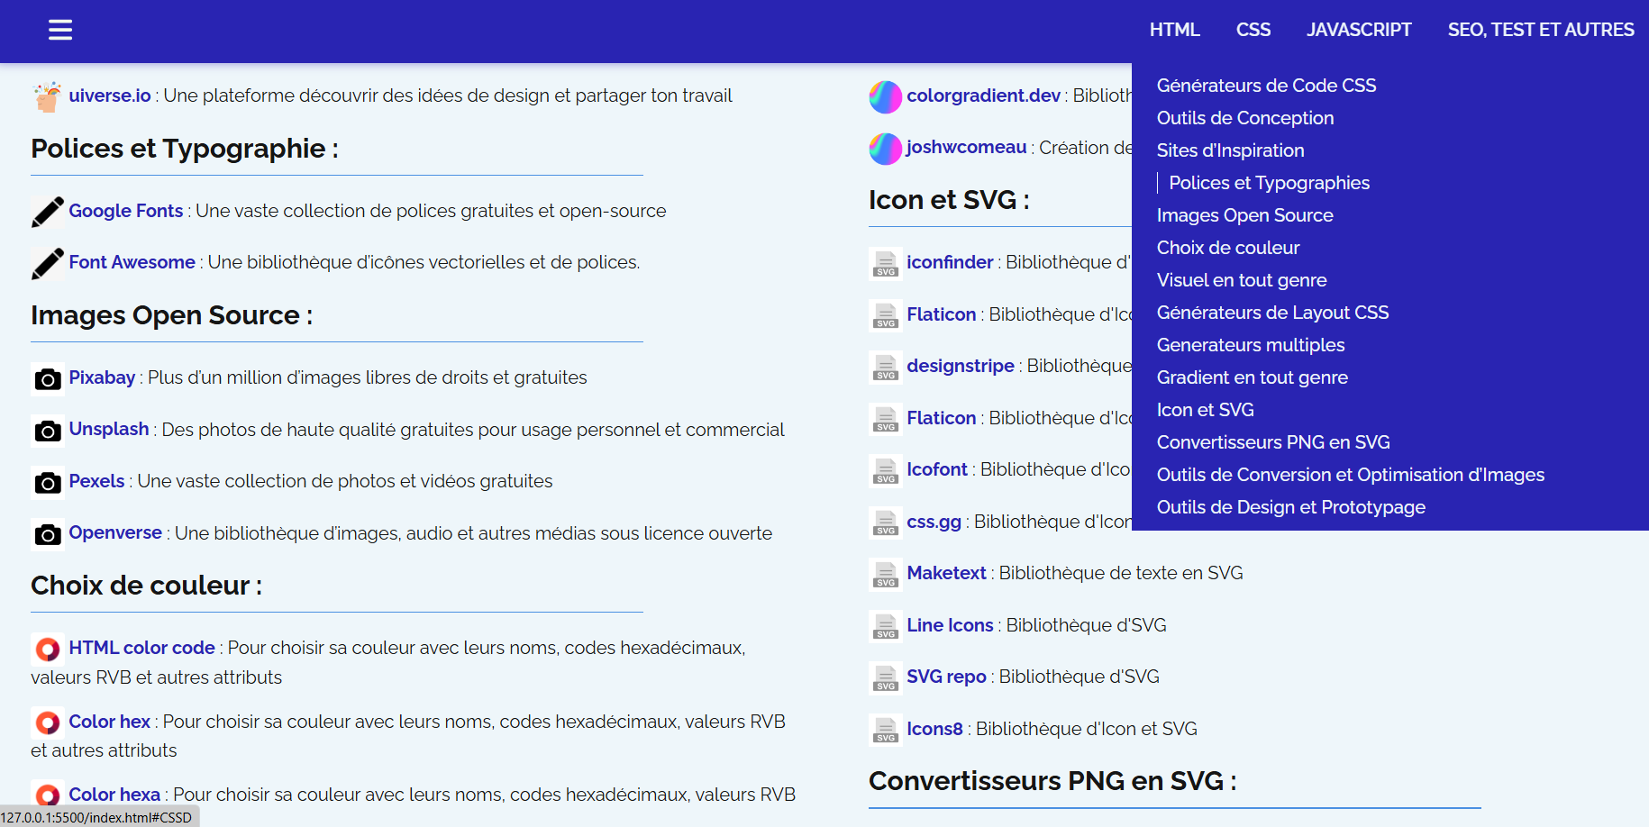This screenshot has height=827, width=1649.
Task: Click the color wheel icon beside Color hex
Action: coord(48,722)
